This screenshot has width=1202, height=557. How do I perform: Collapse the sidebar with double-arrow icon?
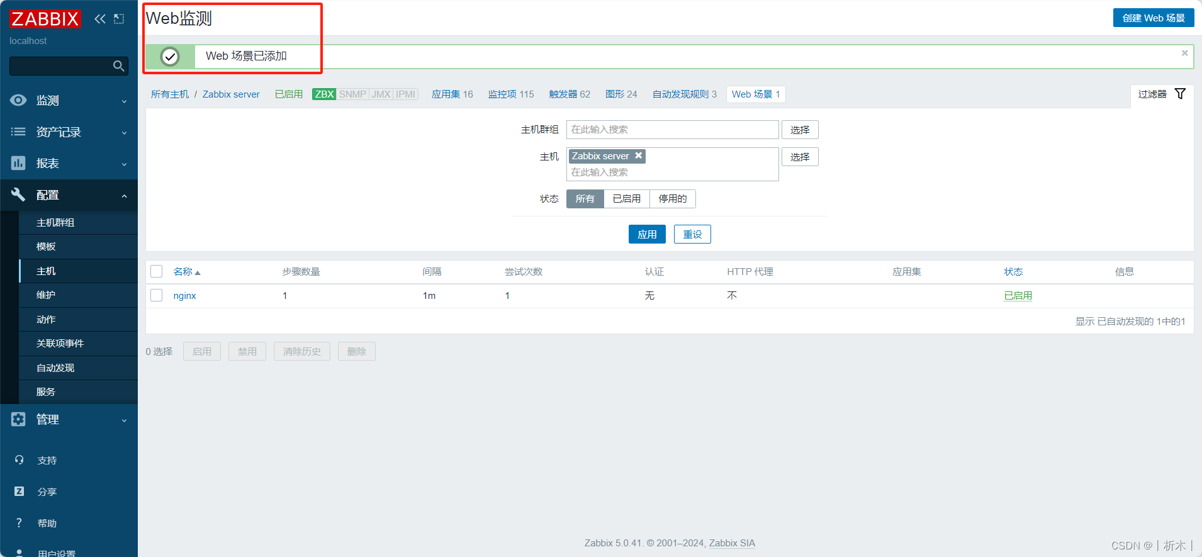pos(100,19)
